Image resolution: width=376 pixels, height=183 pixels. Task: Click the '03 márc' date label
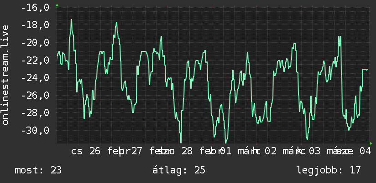[x=329, y=151]
